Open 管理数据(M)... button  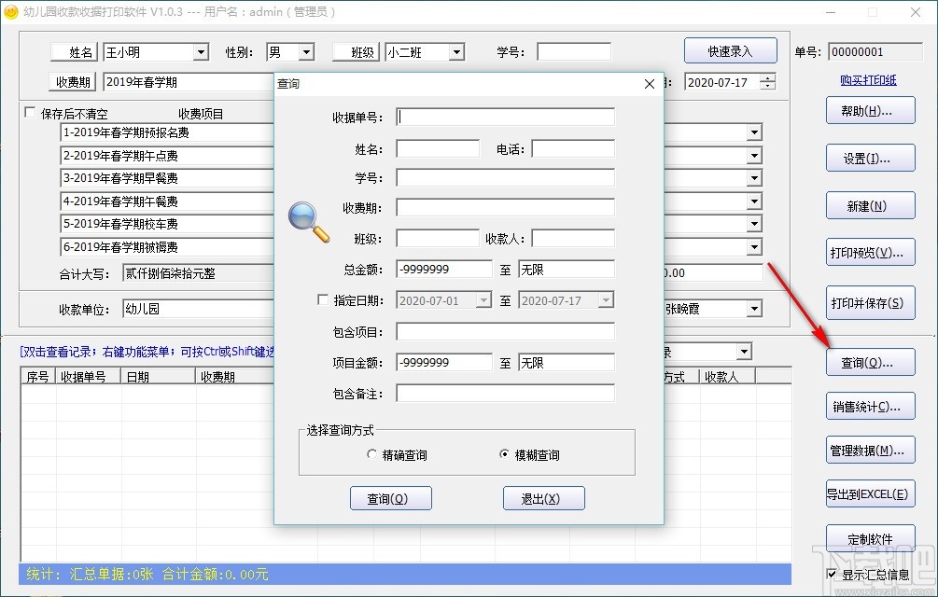tap(871, 451)
